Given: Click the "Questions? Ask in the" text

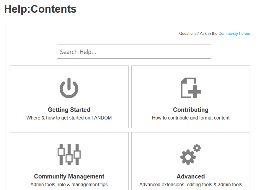Looking at the screenshot, I should (x=198, y=34).
